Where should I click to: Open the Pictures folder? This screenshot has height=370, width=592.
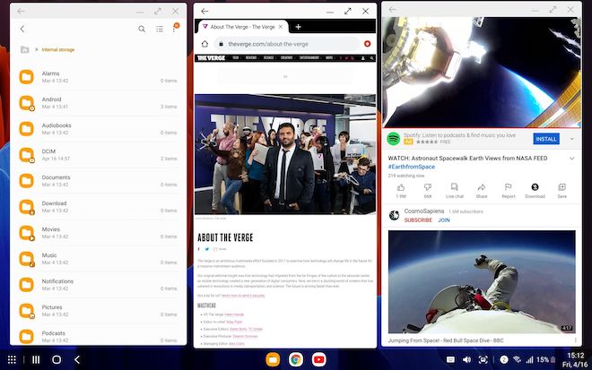98,311
